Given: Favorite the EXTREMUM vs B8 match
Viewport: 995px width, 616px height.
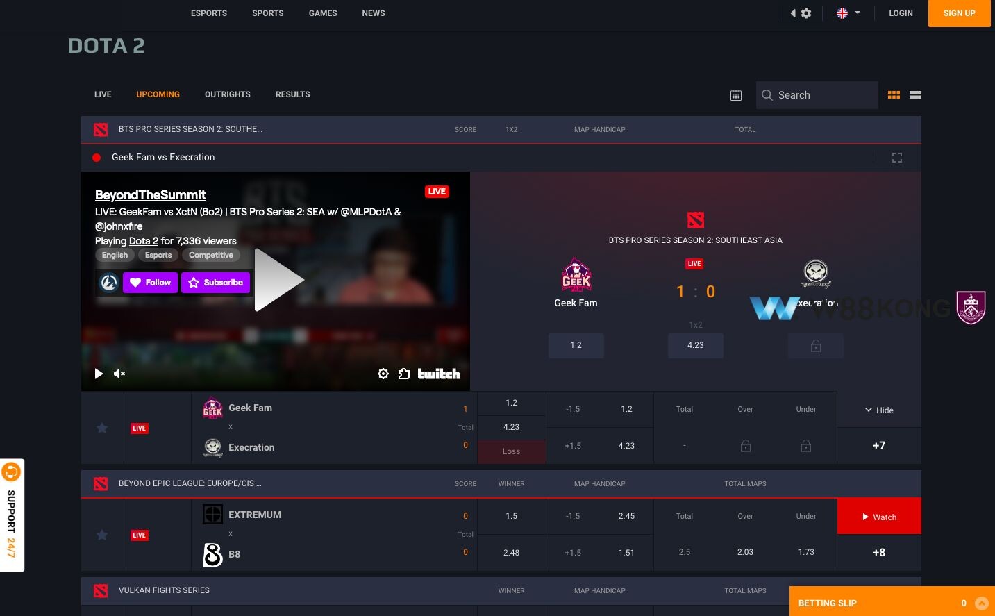Looking at the screenshot, I should click(102, 535).
